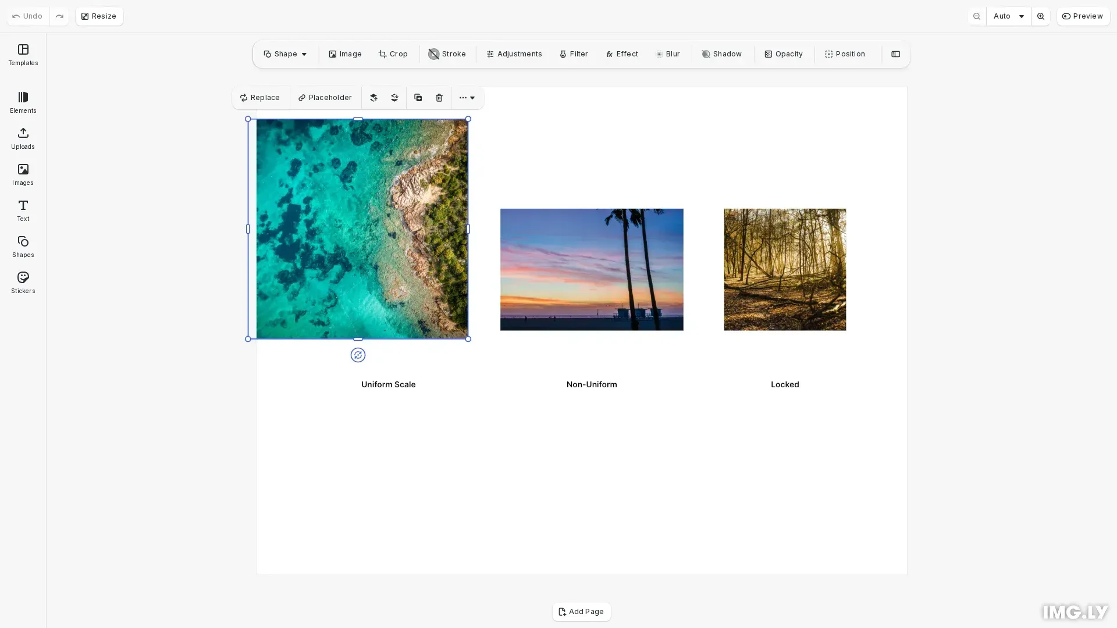This screenshot has width=1117, height=628.
Task: Click the zoom in magnifier icon
Action: tap(1041, 16)
